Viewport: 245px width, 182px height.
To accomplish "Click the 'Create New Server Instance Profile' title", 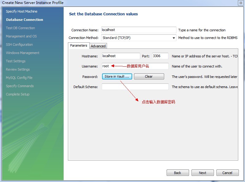I will [33, 3].
